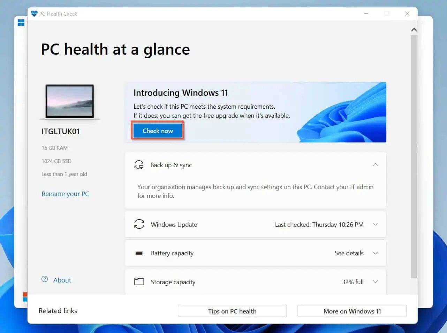Click the vertical scrollbar thumb
Image resolution: width=447 pixels, height=333 pixels.
414,157
